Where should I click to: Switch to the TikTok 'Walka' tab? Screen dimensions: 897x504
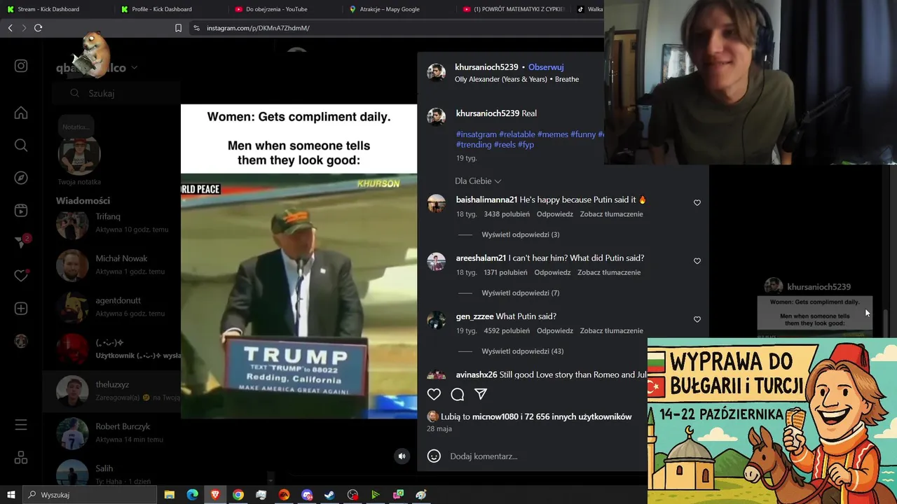pyautogui.click(x=589, y=9)
